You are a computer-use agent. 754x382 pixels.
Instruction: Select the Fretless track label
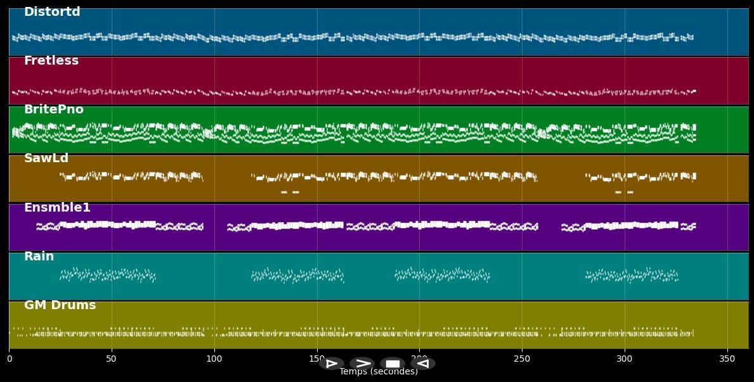tap(51, 61)
